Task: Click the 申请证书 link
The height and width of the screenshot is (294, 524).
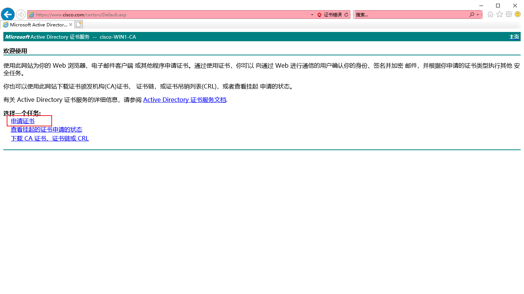Action: click(23, 121)
